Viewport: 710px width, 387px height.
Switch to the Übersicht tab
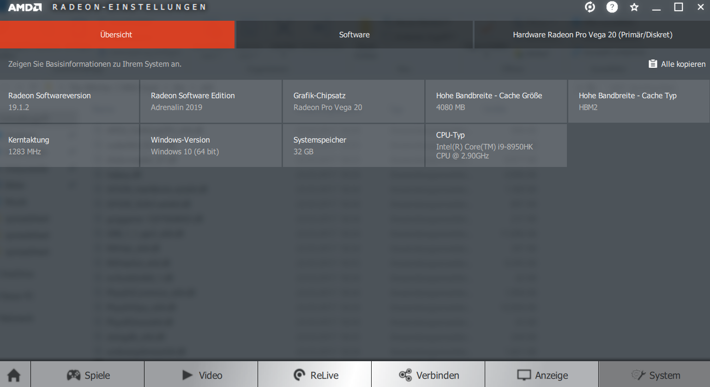(117, 35)
